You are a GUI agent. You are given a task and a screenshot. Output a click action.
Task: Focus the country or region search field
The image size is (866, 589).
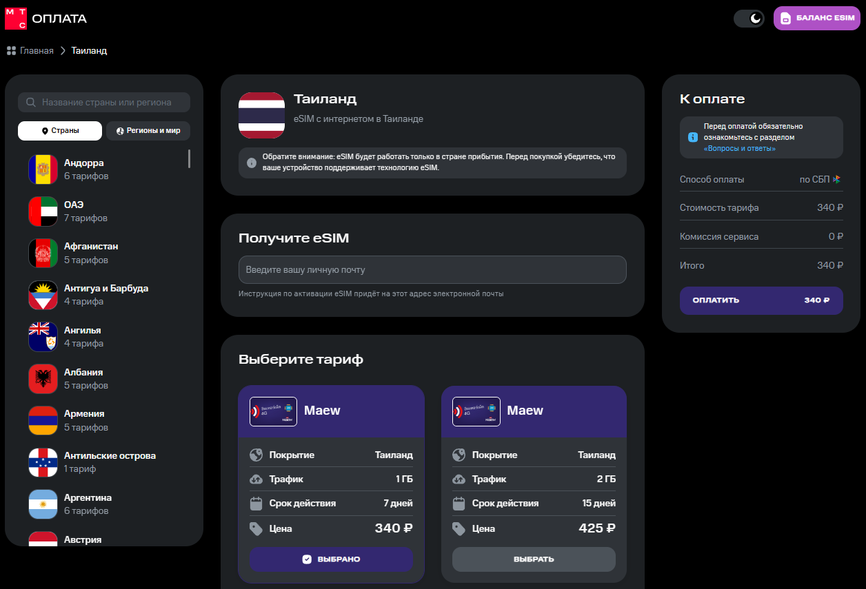click(110, 103)
